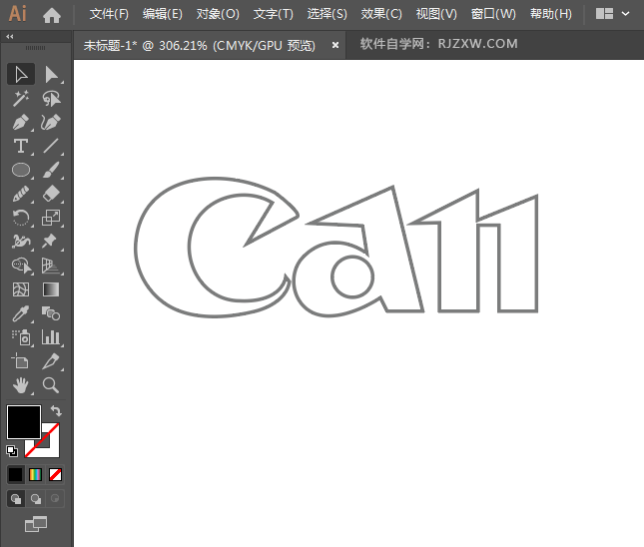Screen dimensions: 644x547
Task: Switch to 未标题-1* document tab
Action: coord(200,45)
